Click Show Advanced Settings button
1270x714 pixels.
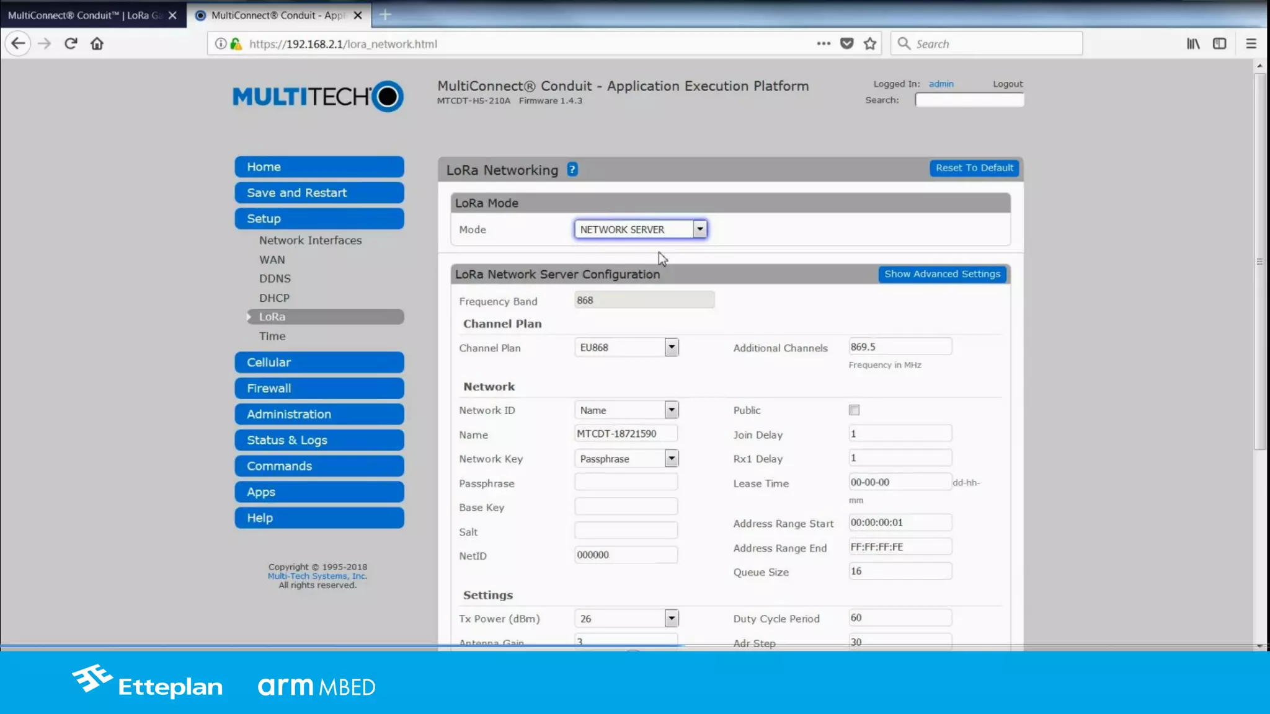[x=942, y=274]
